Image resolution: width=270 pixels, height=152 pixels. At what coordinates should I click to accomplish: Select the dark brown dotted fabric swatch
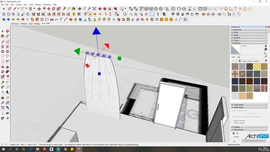(x=249, y=67)
